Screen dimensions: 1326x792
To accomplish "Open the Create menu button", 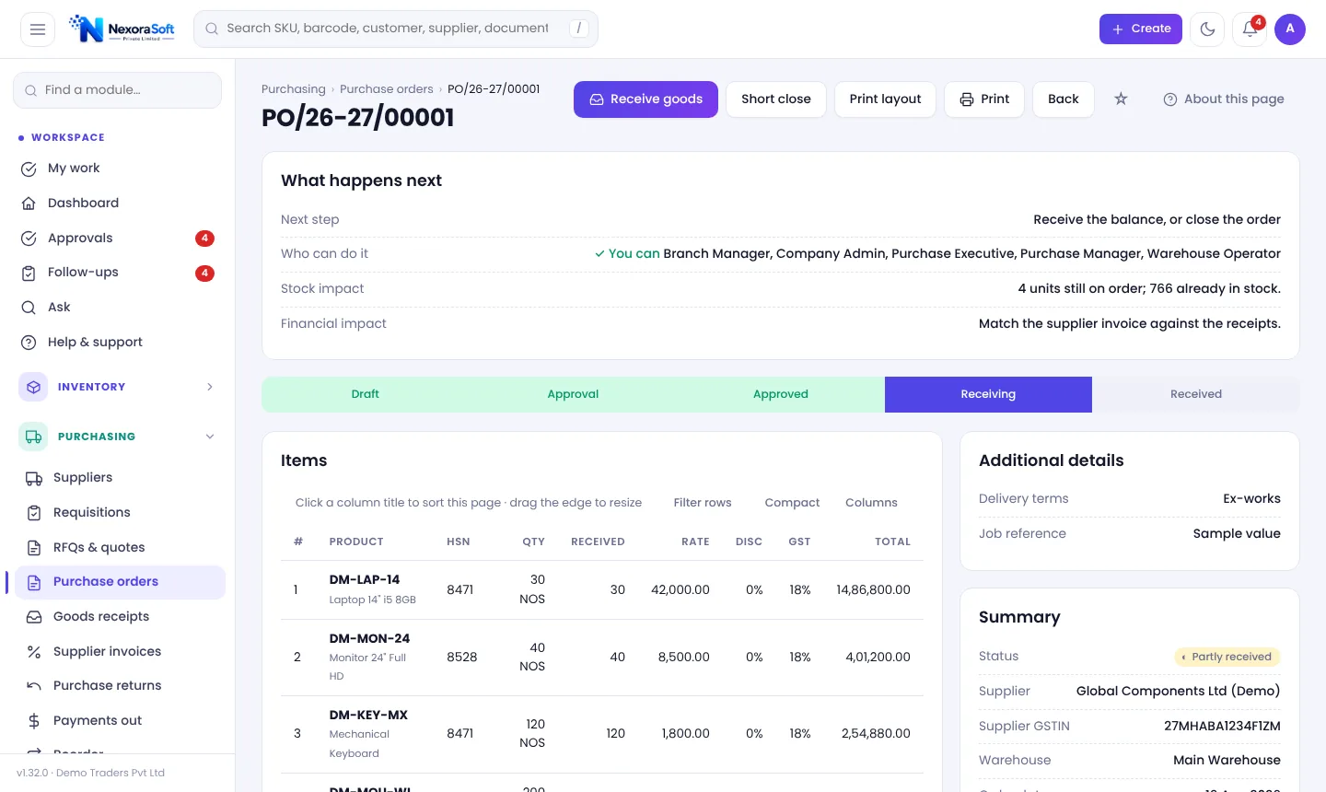I will [1141, 29].
